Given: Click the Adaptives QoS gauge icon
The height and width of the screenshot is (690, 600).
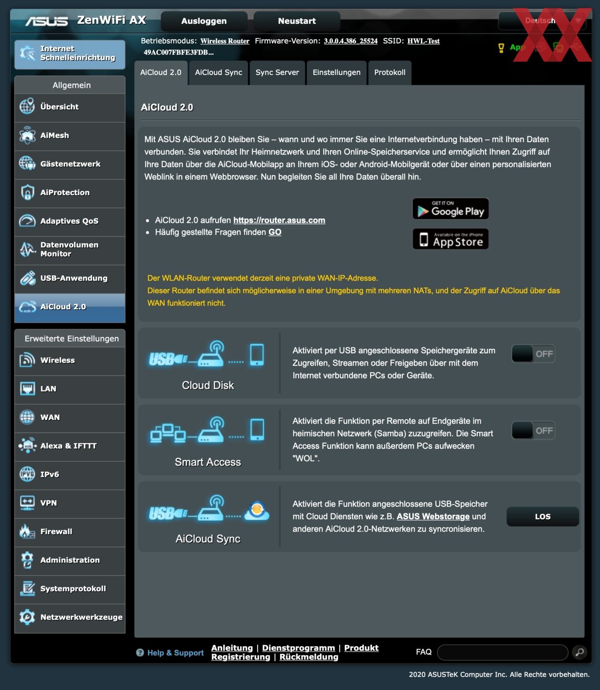Looking at the screenshot, I should (x=27, y=221).
